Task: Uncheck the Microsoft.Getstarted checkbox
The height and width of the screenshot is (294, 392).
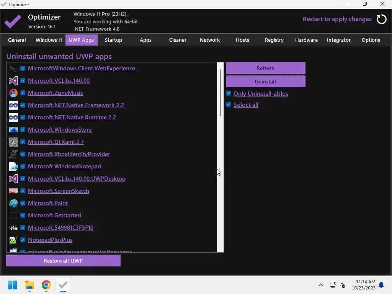Action: click(23, 216)
